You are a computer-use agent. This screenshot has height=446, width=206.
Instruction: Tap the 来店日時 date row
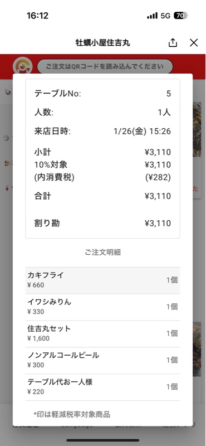pos(102,132)
